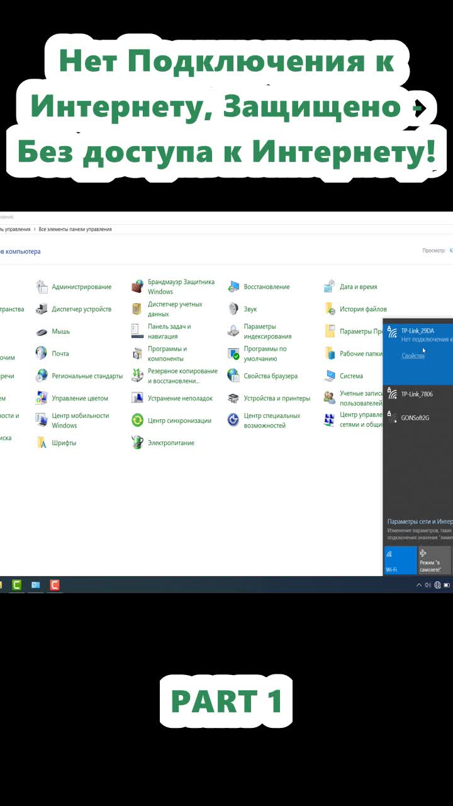Select the TP-Link_7806 network
Viewport: 453px width, 806px height.
click(x=418, y=395)
